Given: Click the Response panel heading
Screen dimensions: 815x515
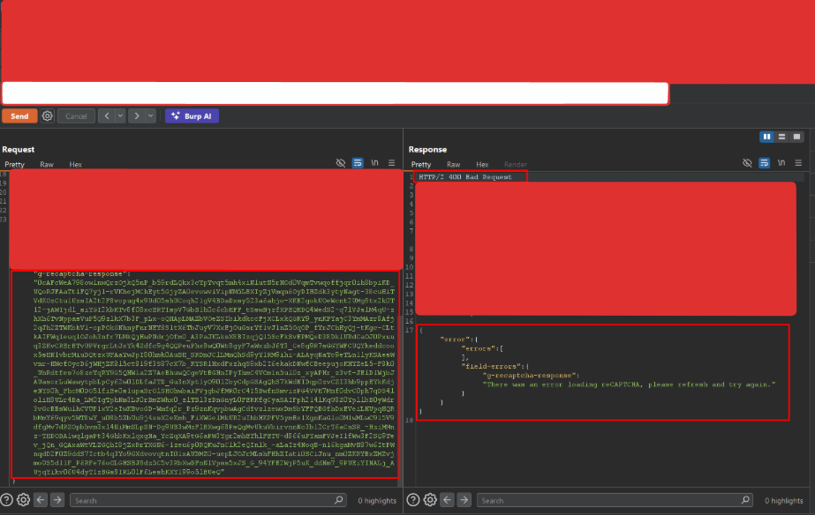Looking at the screenshot, I should pyautogui.click(x=427, y=150).
